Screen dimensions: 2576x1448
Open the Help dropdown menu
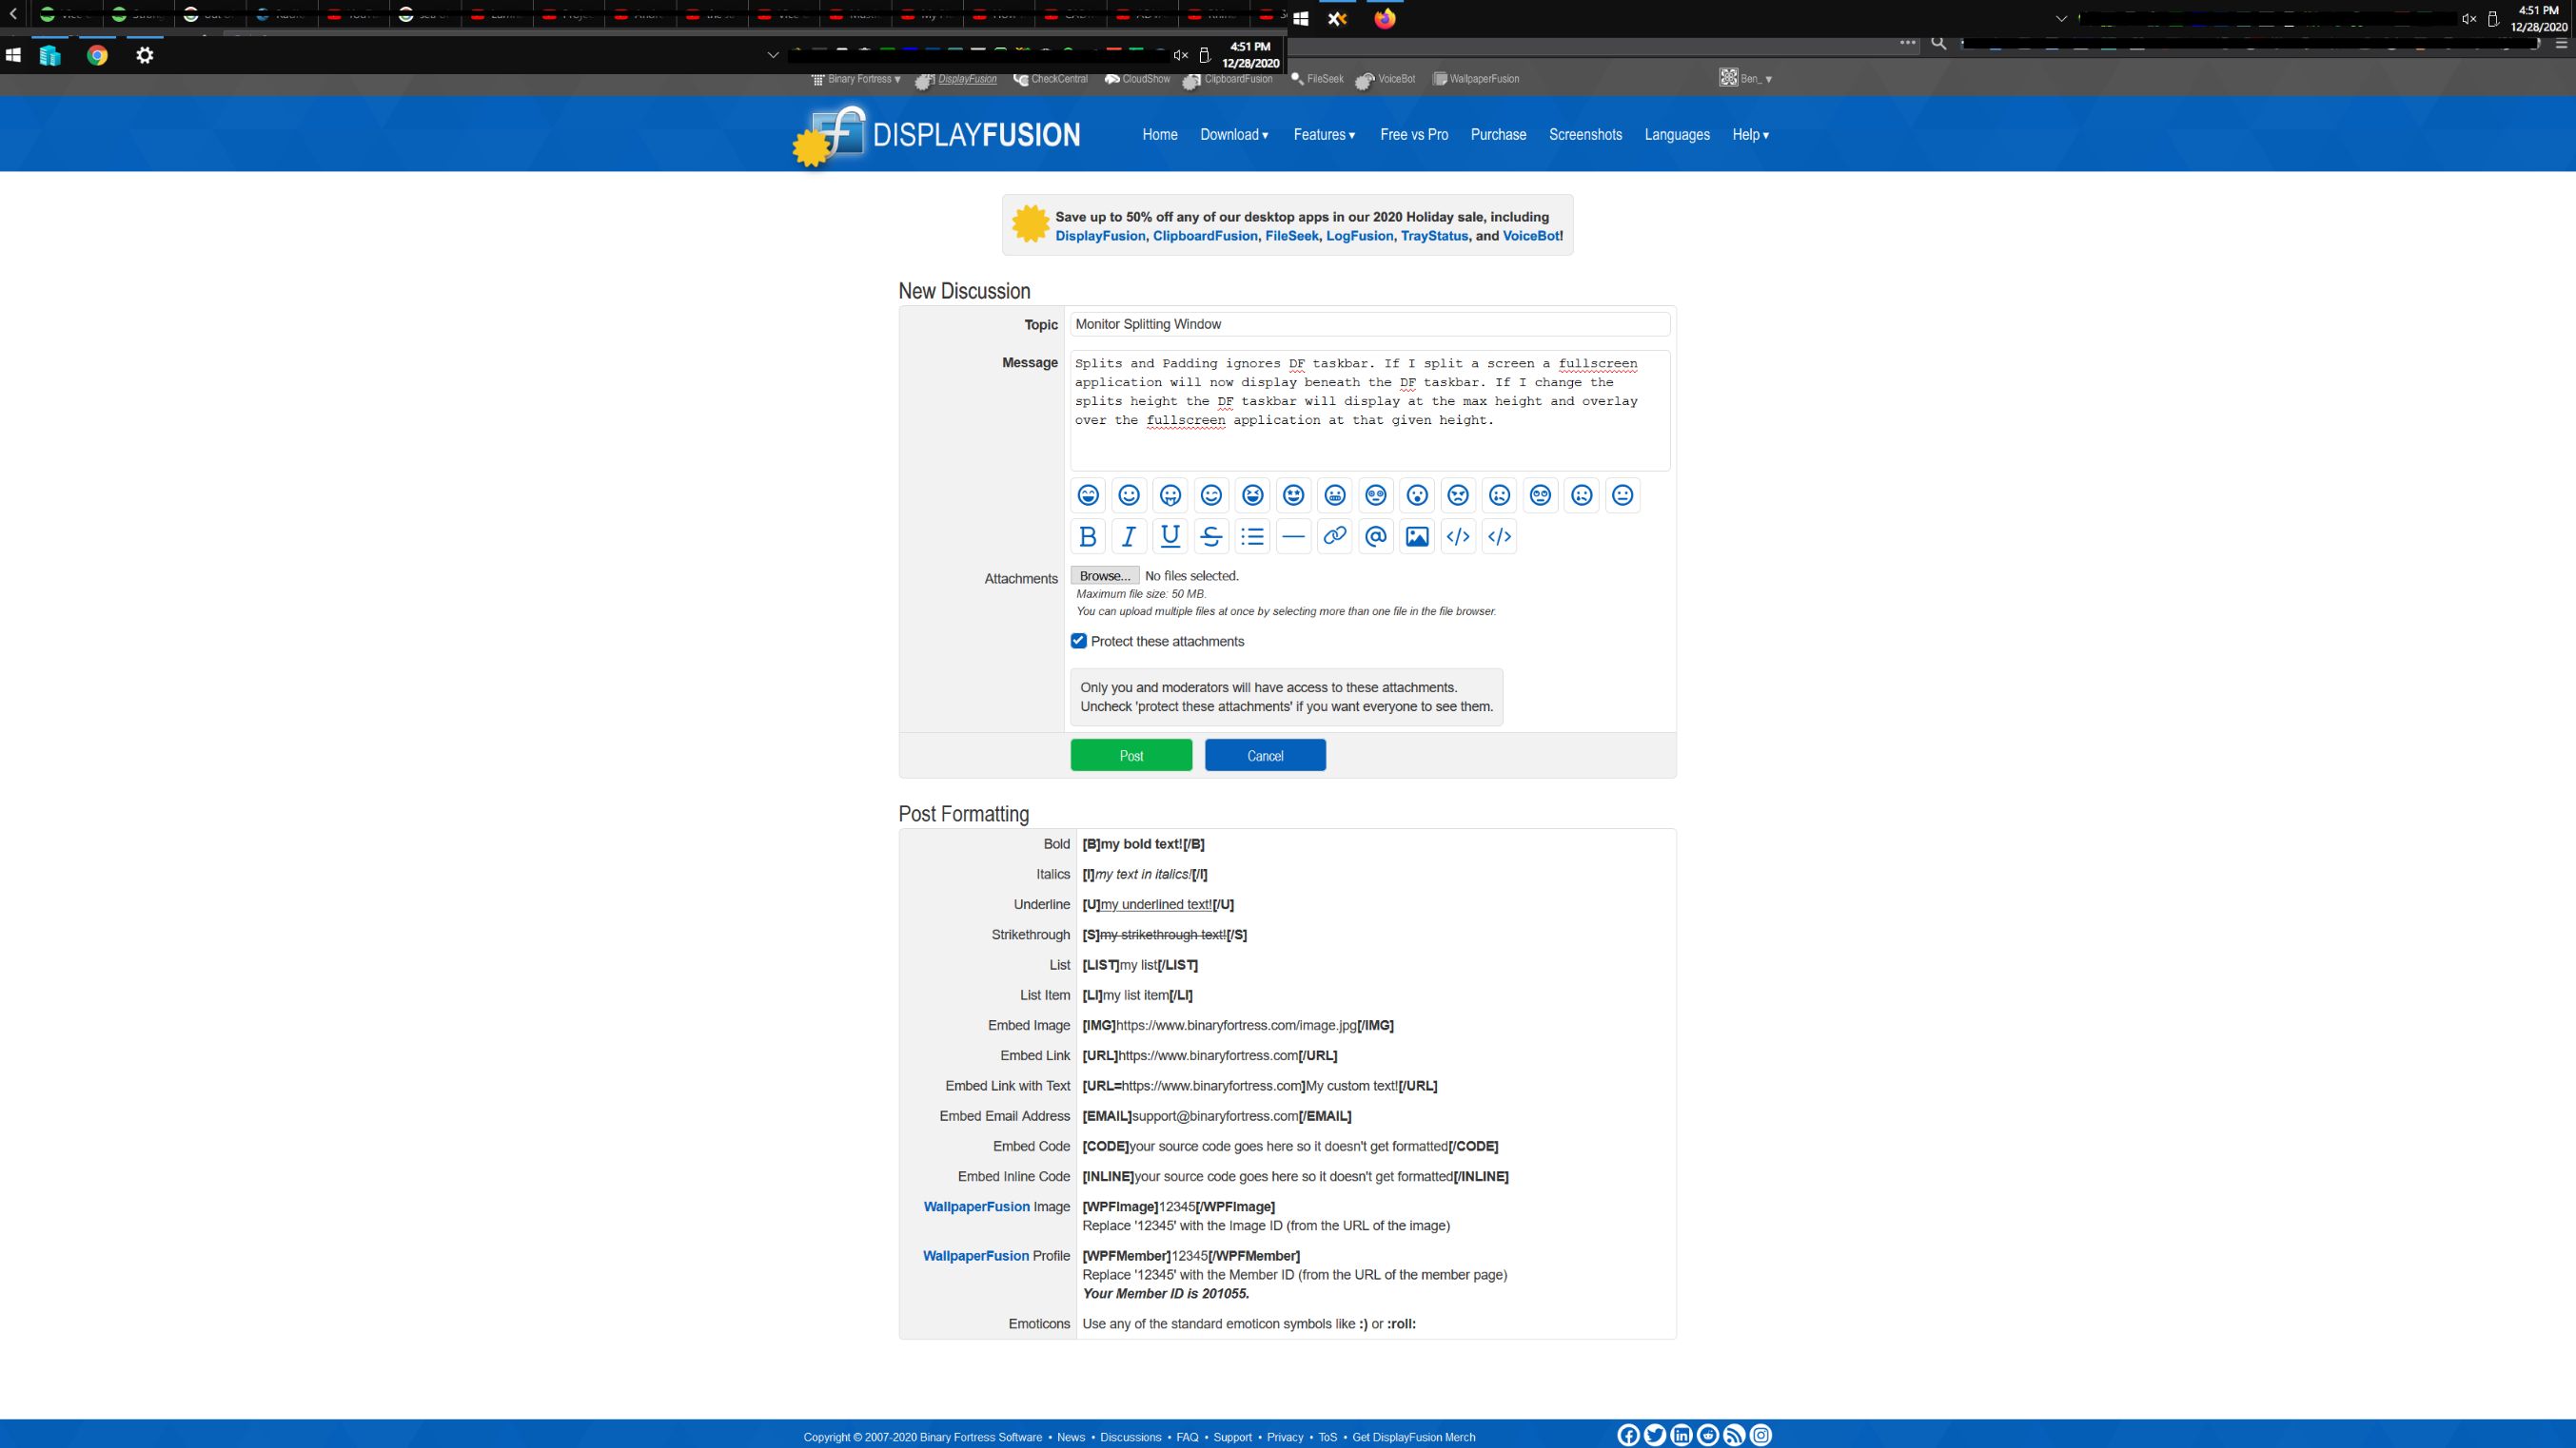1750,135
